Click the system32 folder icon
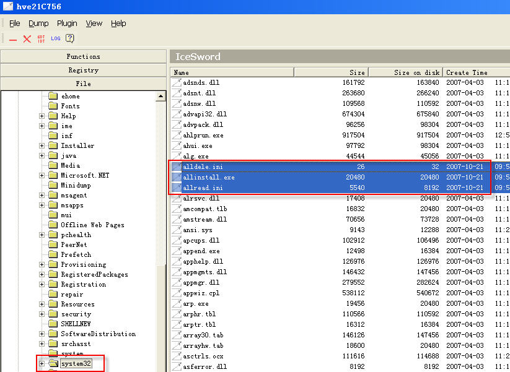The image size is (510, 372). [x=53, y=363]
